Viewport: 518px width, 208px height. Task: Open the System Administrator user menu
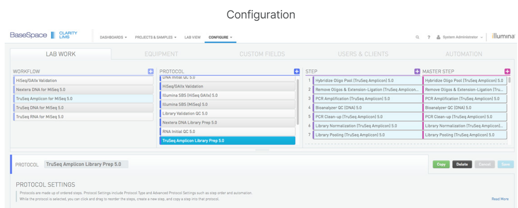[x=460, y=38]
